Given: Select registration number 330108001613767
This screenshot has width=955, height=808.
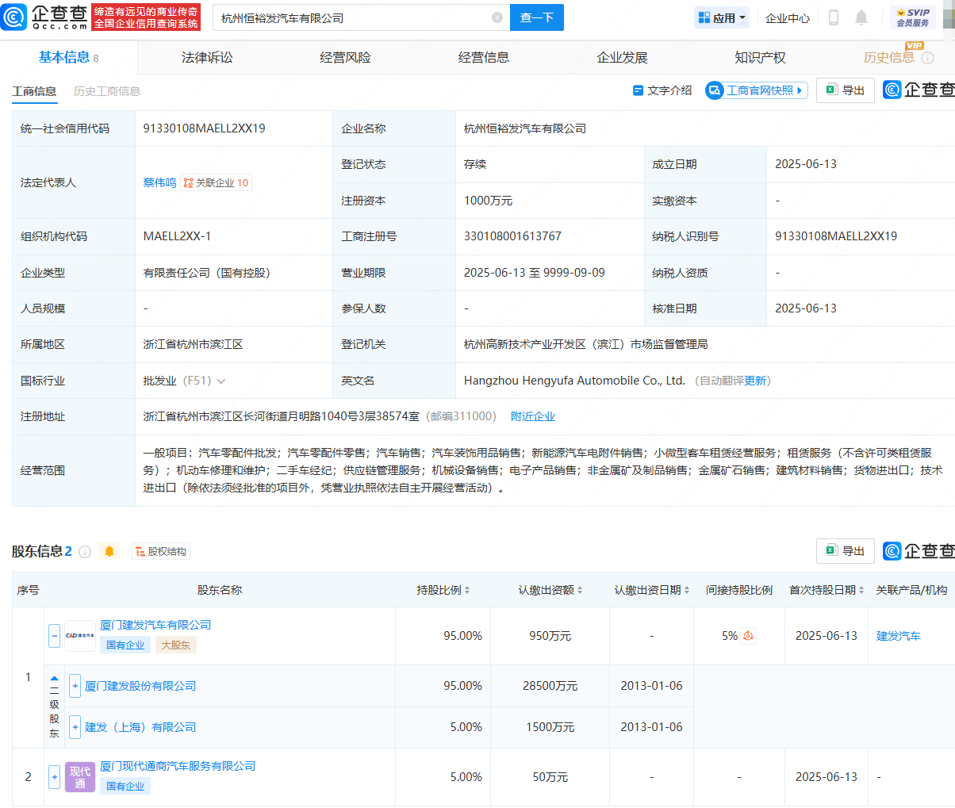Looking at the screenshot, I should [x=512, y=236].
